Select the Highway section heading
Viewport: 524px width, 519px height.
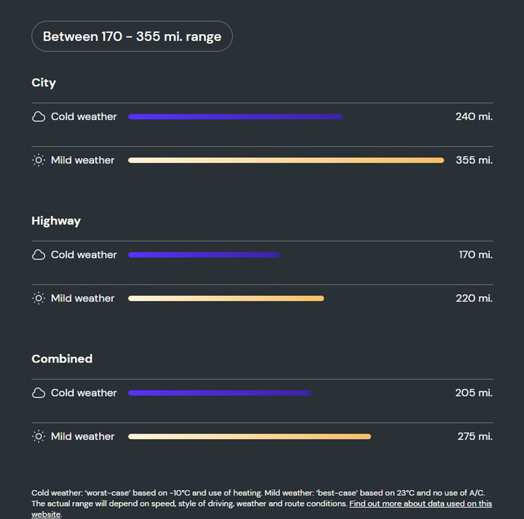click(56, 221)
